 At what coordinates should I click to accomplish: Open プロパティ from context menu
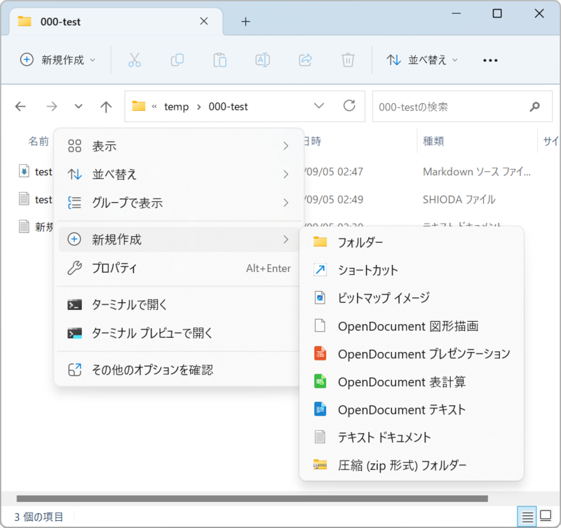click(x=178, y=268)
